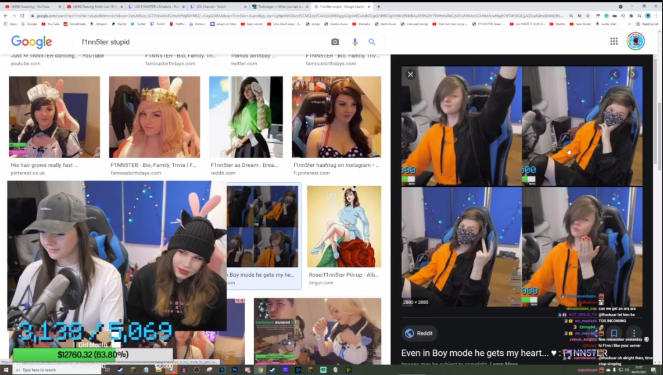
Task: Open Chrome from the Windows taskbar
Action: tap(260, 370)
